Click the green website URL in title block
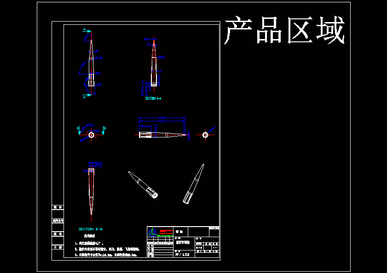This screenshot has height=273, width=387. 165,236
